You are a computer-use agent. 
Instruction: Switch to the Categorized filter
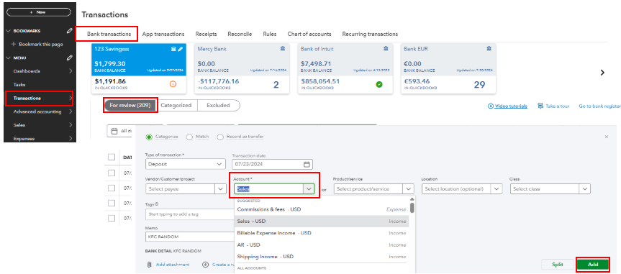[x=176, y=105]
